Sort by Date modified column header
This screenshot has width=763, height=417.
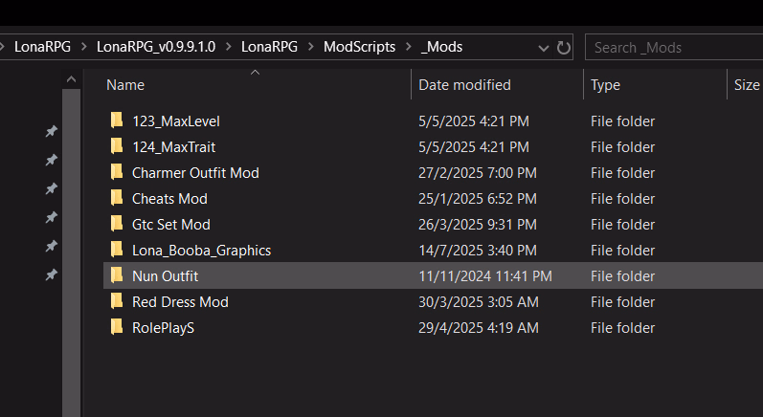click(464, 85)
